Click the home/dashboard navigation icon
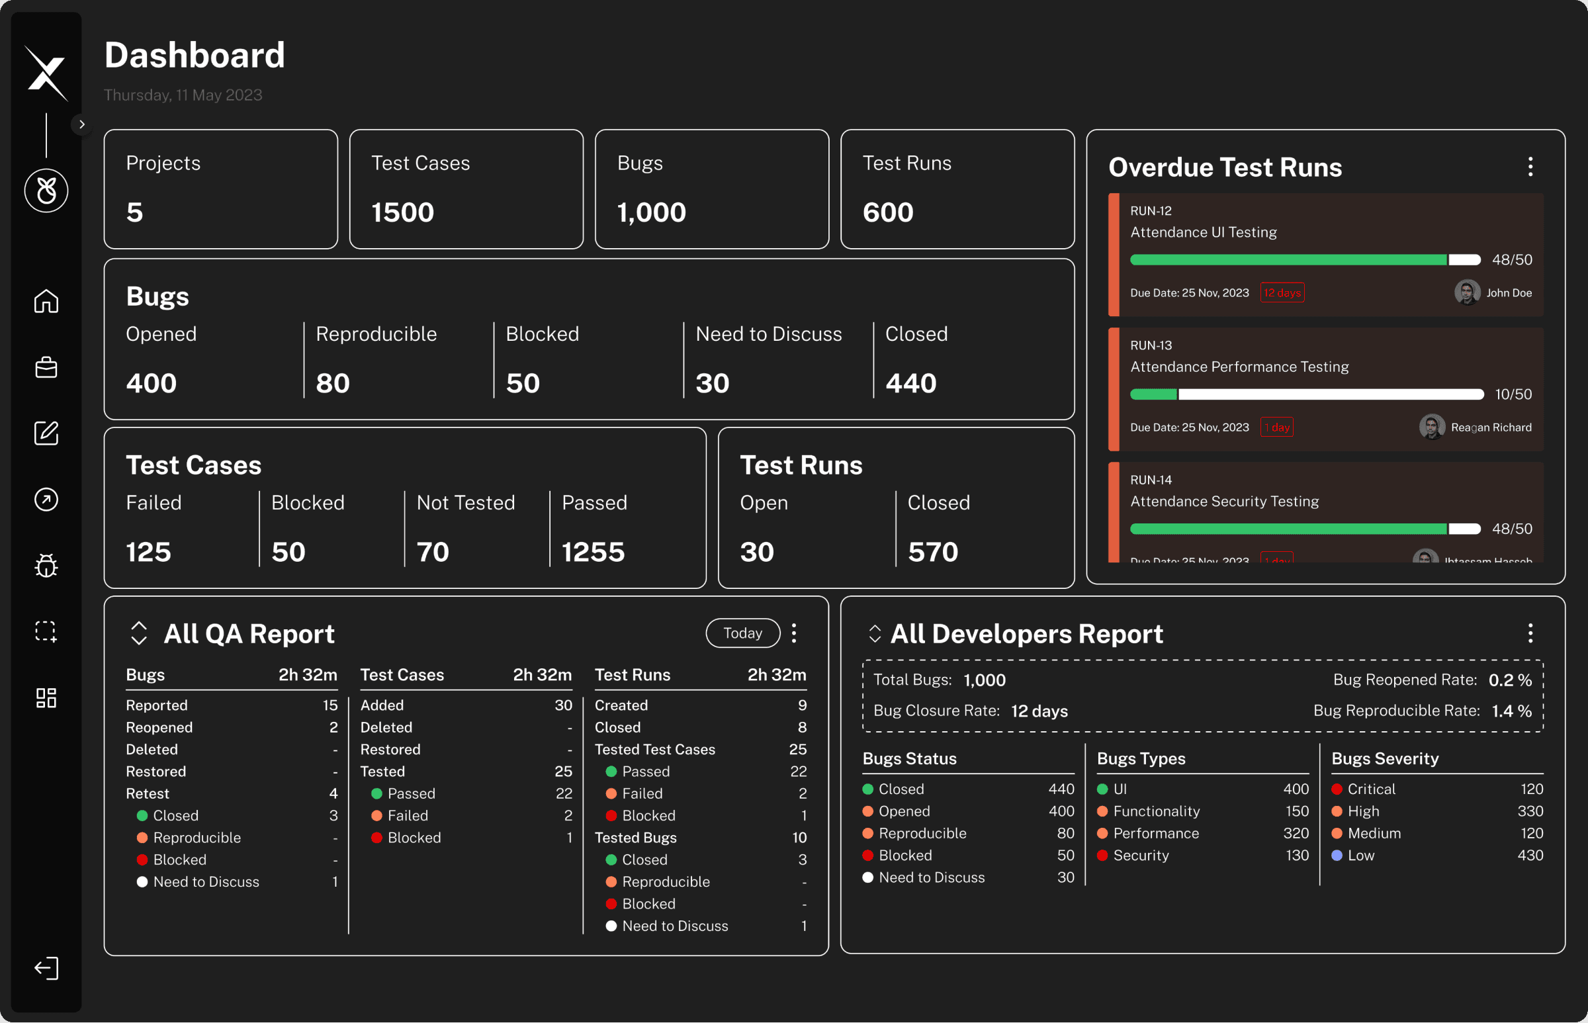 coord(46,302)
